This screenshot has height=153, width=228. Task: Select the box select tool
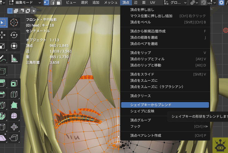pyautogui.click(x=2, y=22)
